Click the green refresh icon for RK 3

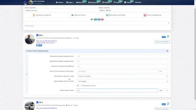[168, 104]
